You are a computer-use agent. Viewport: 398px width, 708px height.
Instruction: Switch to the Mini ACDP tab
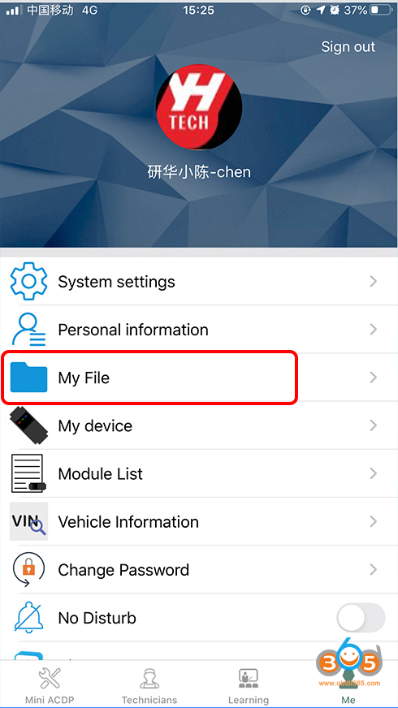pos(50,685)
